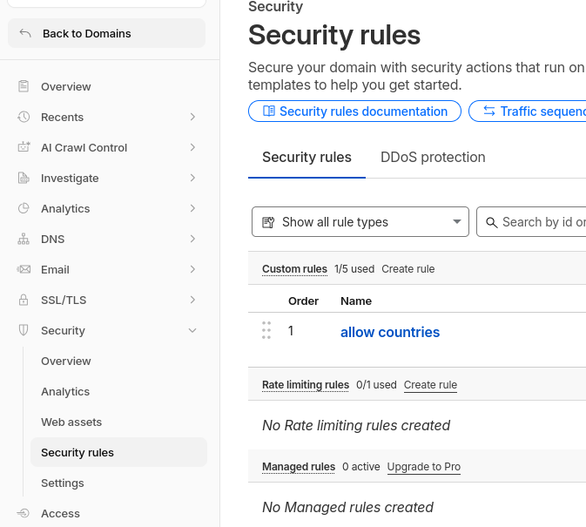Viewport: 586px width, 527px height.
Task: Open Security rules documentation
Action: point(354,111)
